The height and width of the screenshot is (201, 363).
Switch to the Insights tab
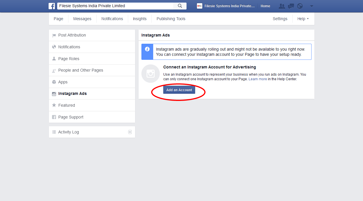pyautogui.click(x=140, y=19)
